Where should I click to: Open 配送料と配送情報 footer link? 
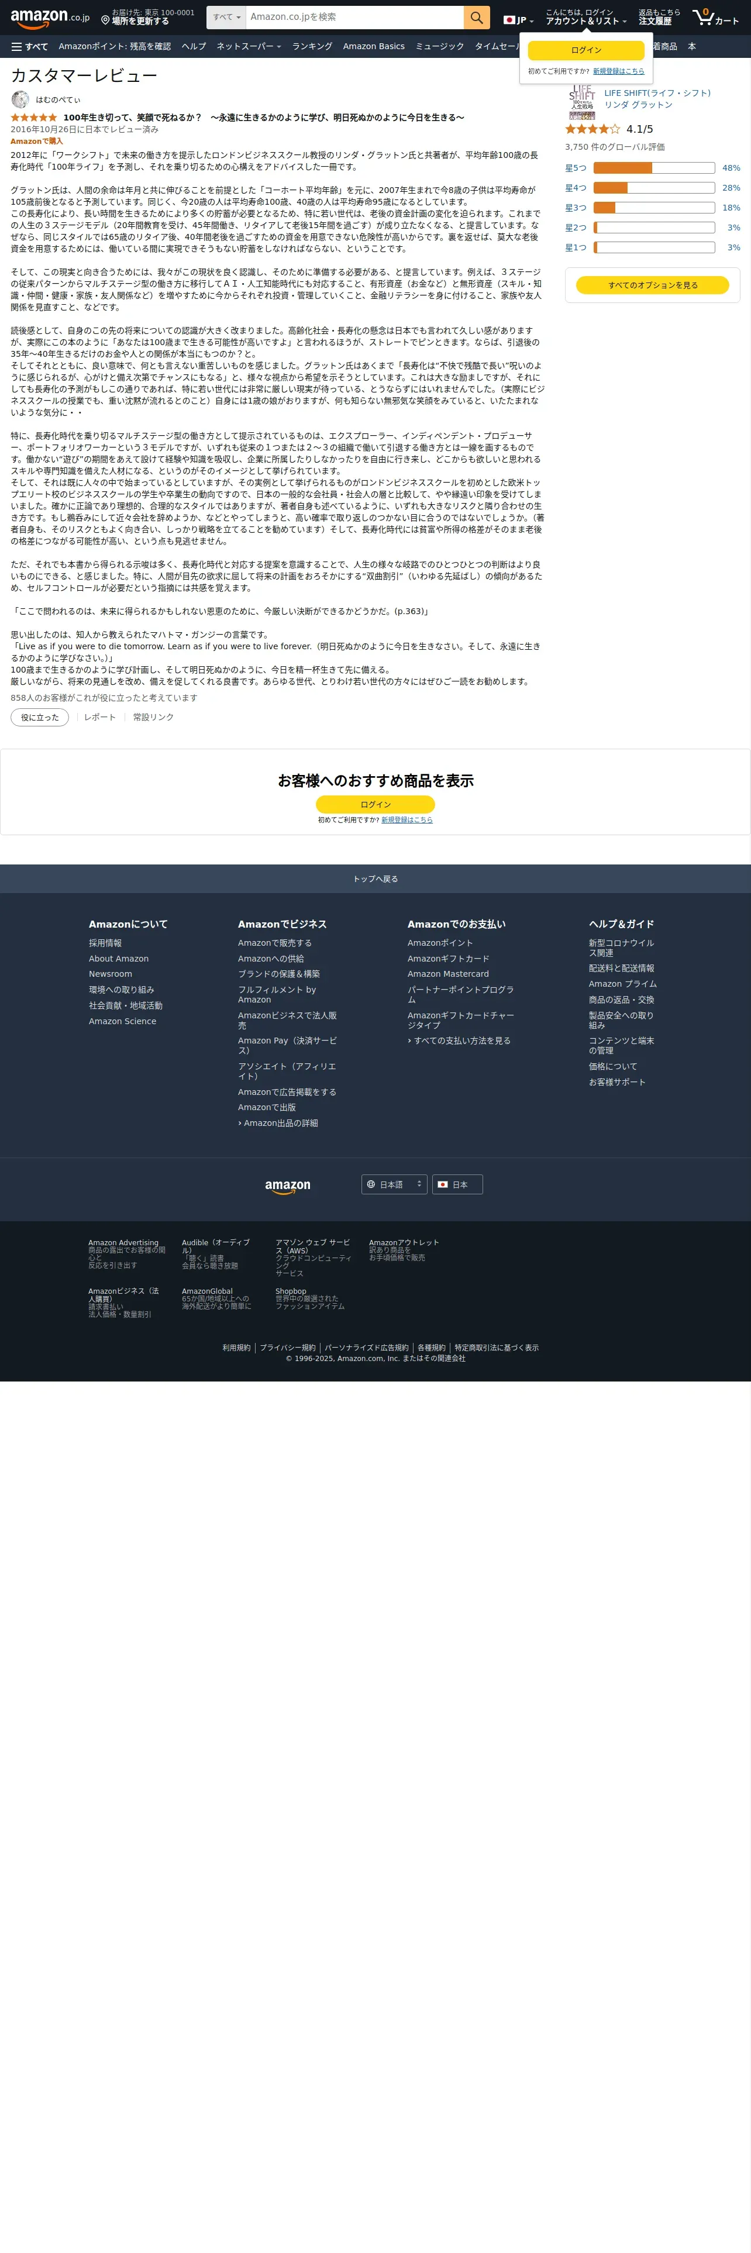(621, 969)
